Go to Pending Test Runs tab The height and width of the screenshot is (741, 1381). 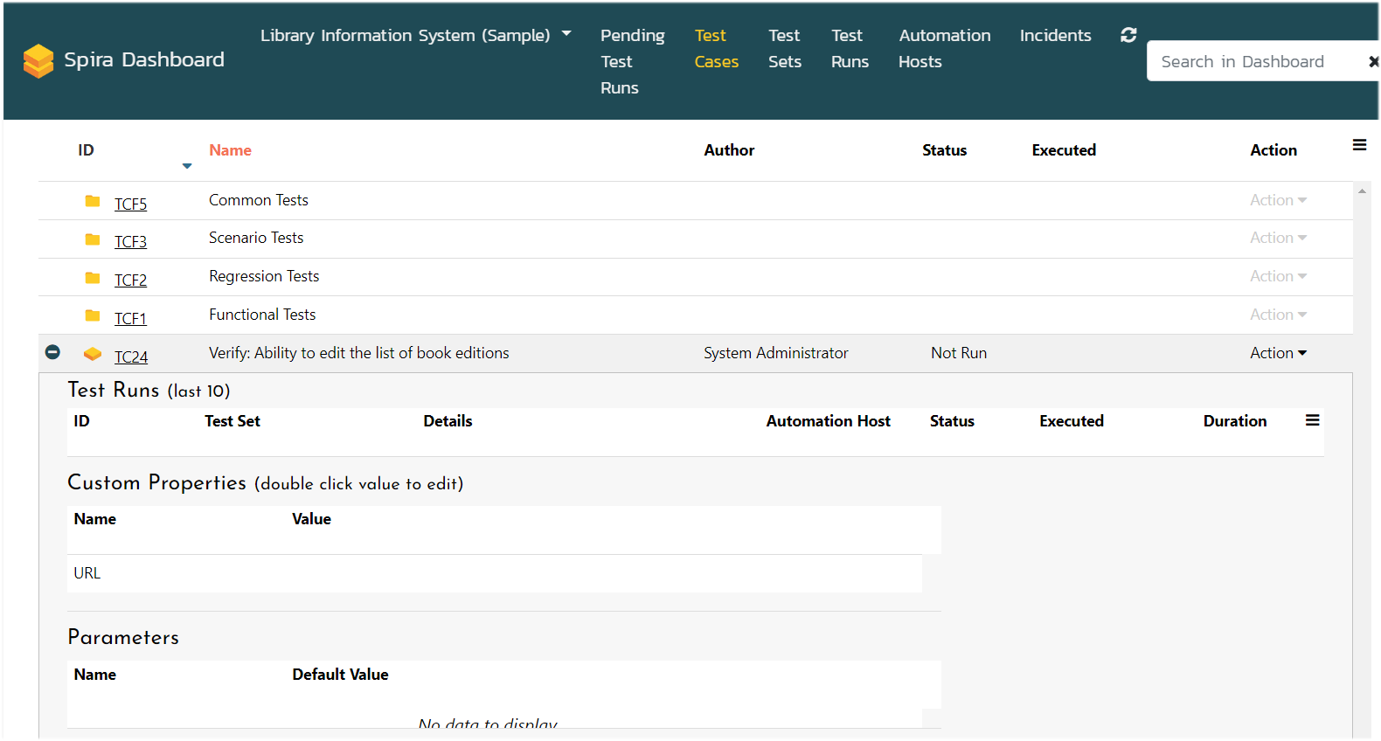[632, 61]
